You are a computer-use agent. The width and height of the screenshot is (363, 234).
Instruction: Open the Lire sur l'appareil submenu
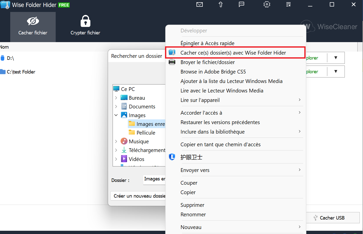pos(236,100)
